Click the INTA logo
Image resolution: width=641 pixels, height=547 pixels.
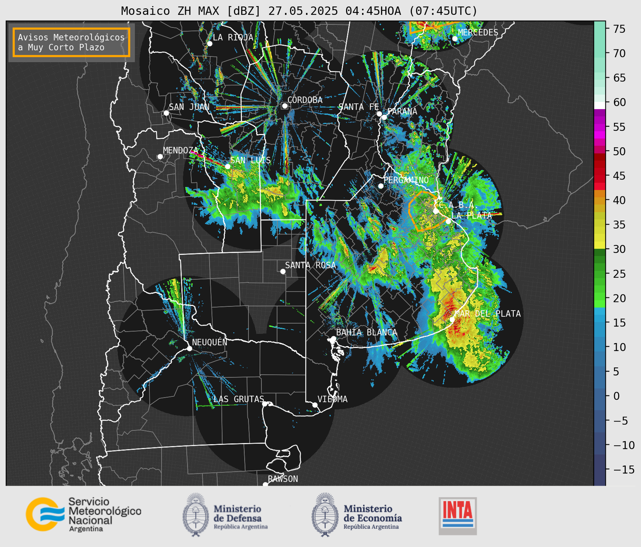coord(457,516)
